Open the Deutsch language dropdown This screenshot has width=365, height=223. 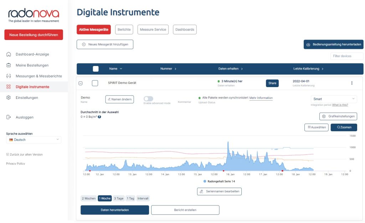34,140
